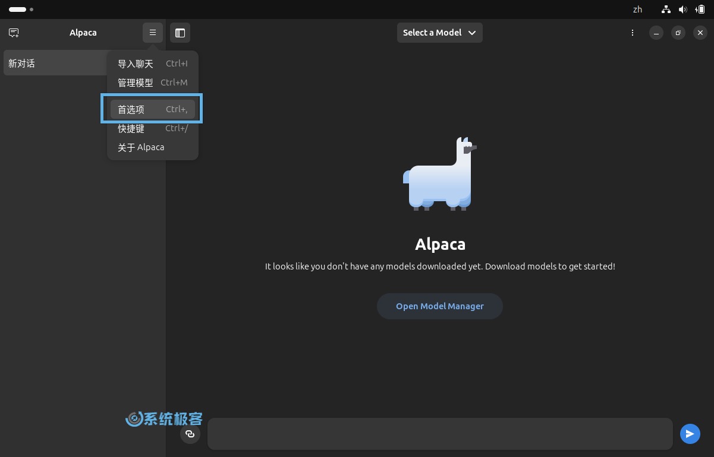
Task: Focus the message input field
Action: 440,434
